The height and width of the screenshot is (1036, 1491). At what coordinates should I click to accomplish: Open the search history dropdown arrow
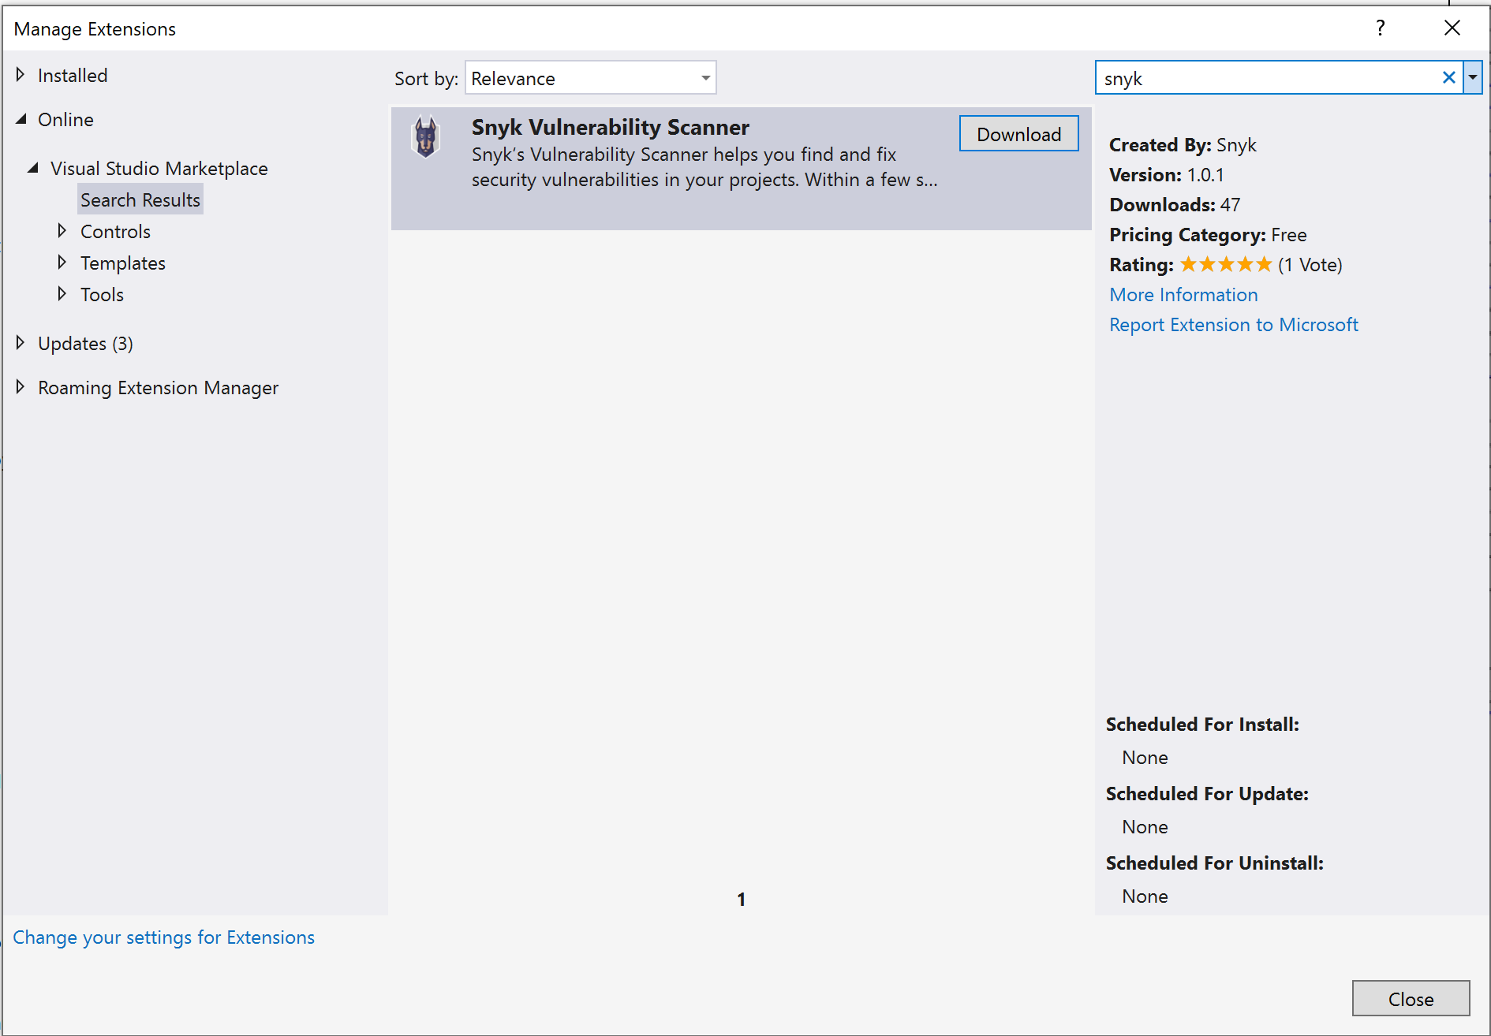[1473, 78]
